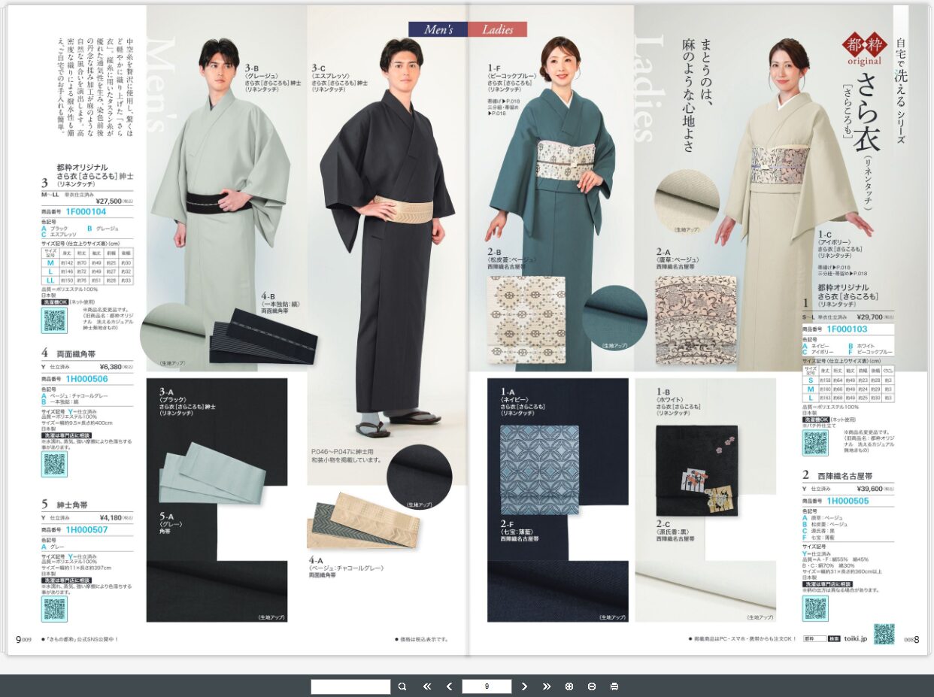Click the 2-F 七宝:薄藍 obi pattern image
Screen dimensions: 934x697
point(540,470)
